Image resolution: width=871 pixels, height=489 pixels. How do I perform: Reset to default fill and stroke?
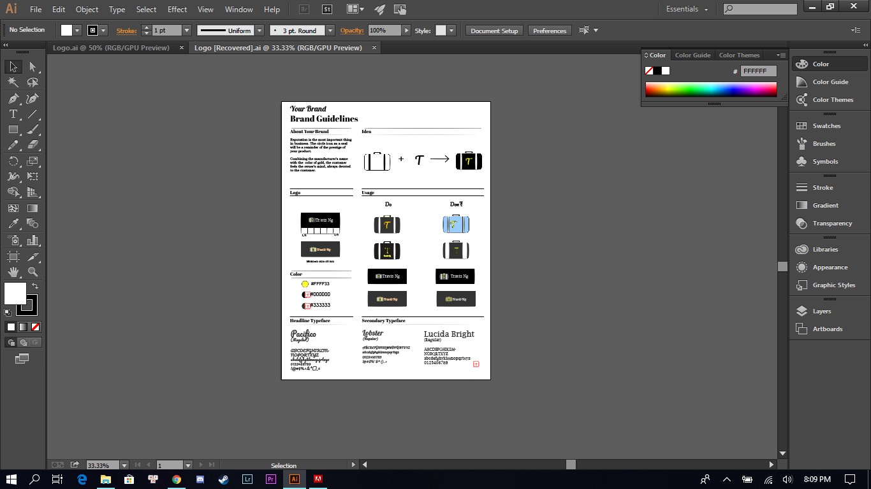click(x=8, y=313)
